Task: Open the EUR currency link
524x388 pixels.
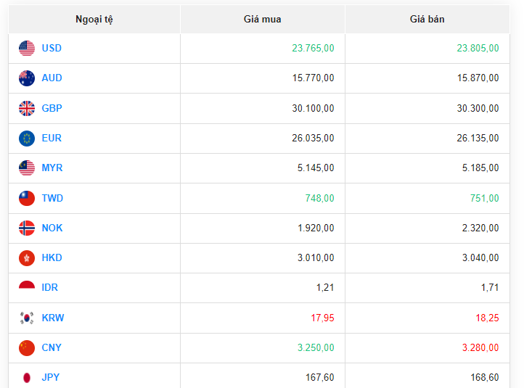Action: pyautogui.click(x=52, y=139)
